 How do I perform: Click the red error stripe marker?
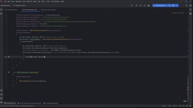point(188,90)
